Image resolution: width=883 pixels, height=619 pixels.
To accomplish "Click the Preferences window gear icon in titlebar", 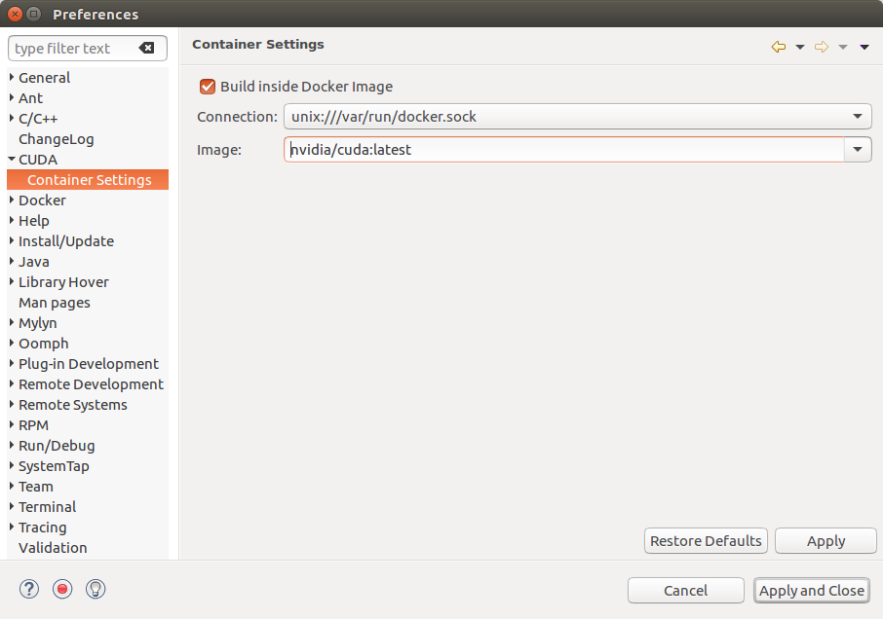I will click(34, 14).
